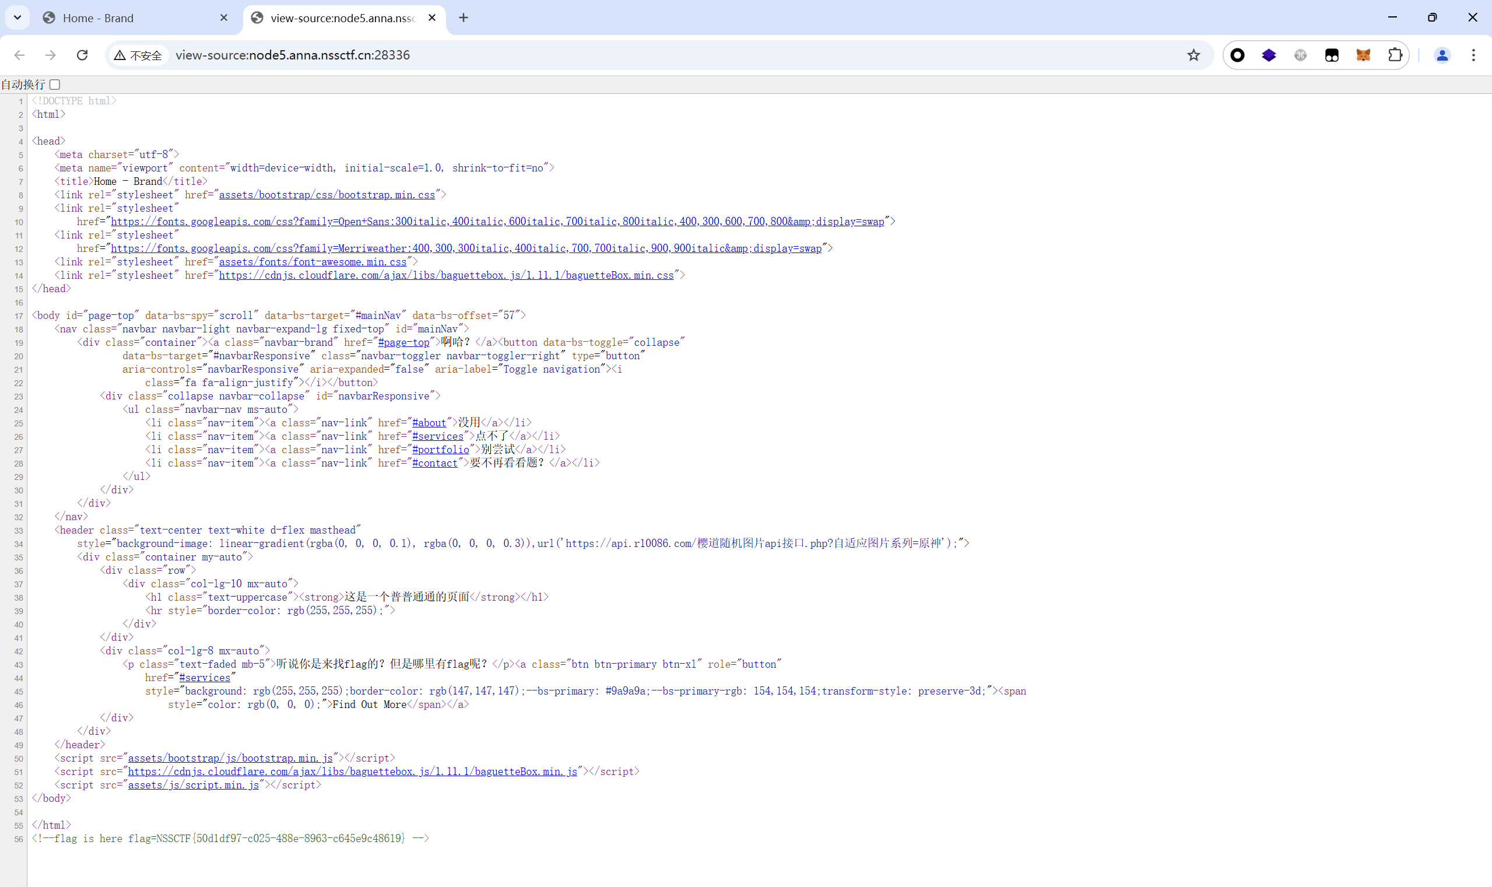Open font-awesome.min.css link
Viewport: 1492px width, 887px height.
click(x=313, y=262)
